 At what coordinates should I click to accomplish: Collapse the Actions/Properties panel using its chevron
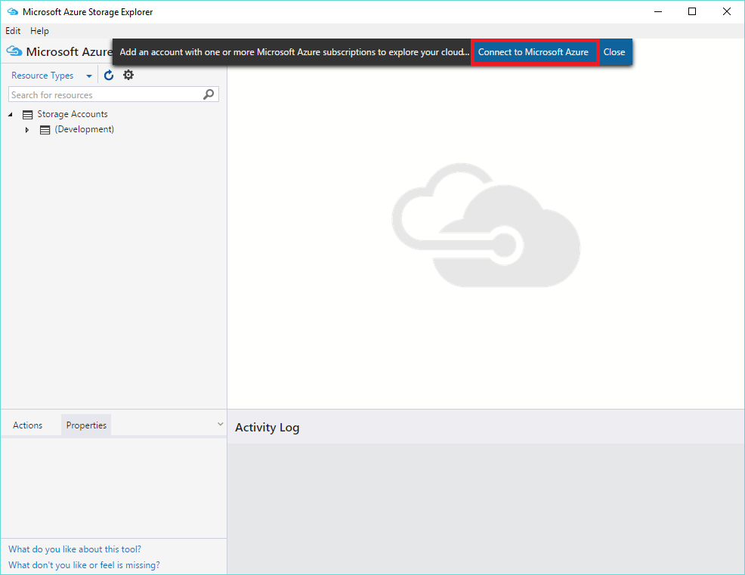pos(220,425)
